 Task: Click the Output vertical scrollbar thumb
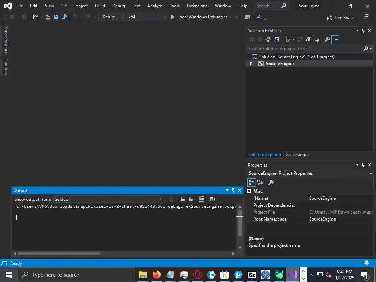(x=240, y=223)
